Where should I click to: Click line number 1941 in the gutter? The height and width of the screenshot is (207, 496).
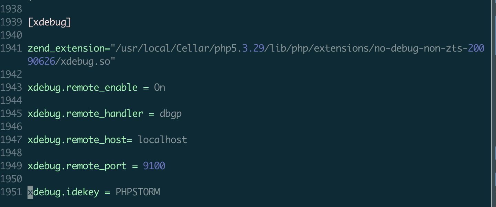point(11,48)
